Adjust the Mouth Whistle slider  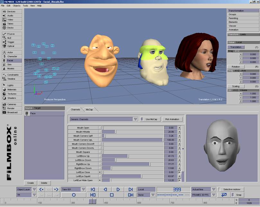133,132
